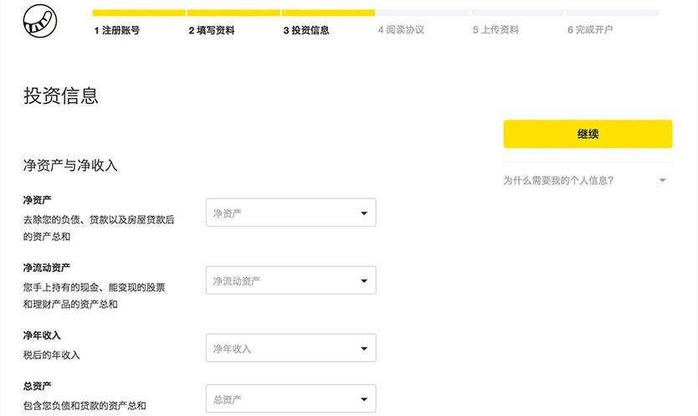Screen dimensions: 698x416
Task: Click description 税后的年收入
Action: click(52, 355)
